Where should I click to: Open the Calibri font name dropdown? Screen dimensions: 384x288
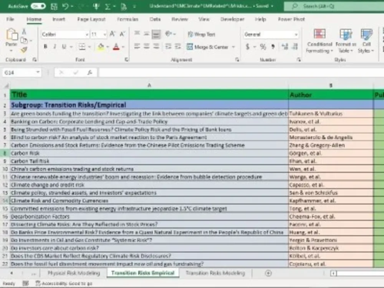[87, 35]
